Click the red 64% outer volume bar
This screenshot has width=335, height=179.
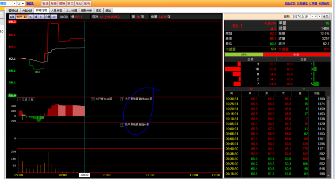pyautogui.click(x=296, y=55)
